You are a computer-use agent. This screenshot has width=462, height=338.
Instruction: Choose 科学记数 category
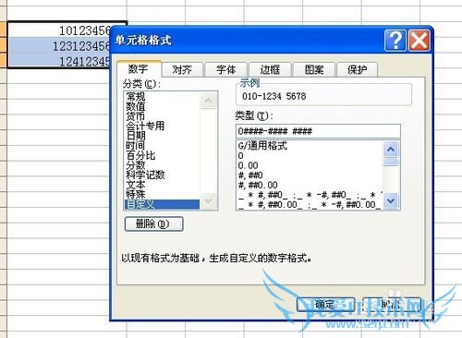point(145,175)
